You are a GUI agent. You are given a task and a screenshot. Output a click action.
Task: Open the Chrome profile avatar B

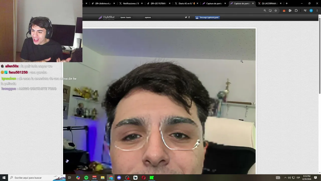pyautogui.click(x=311, y=11)
